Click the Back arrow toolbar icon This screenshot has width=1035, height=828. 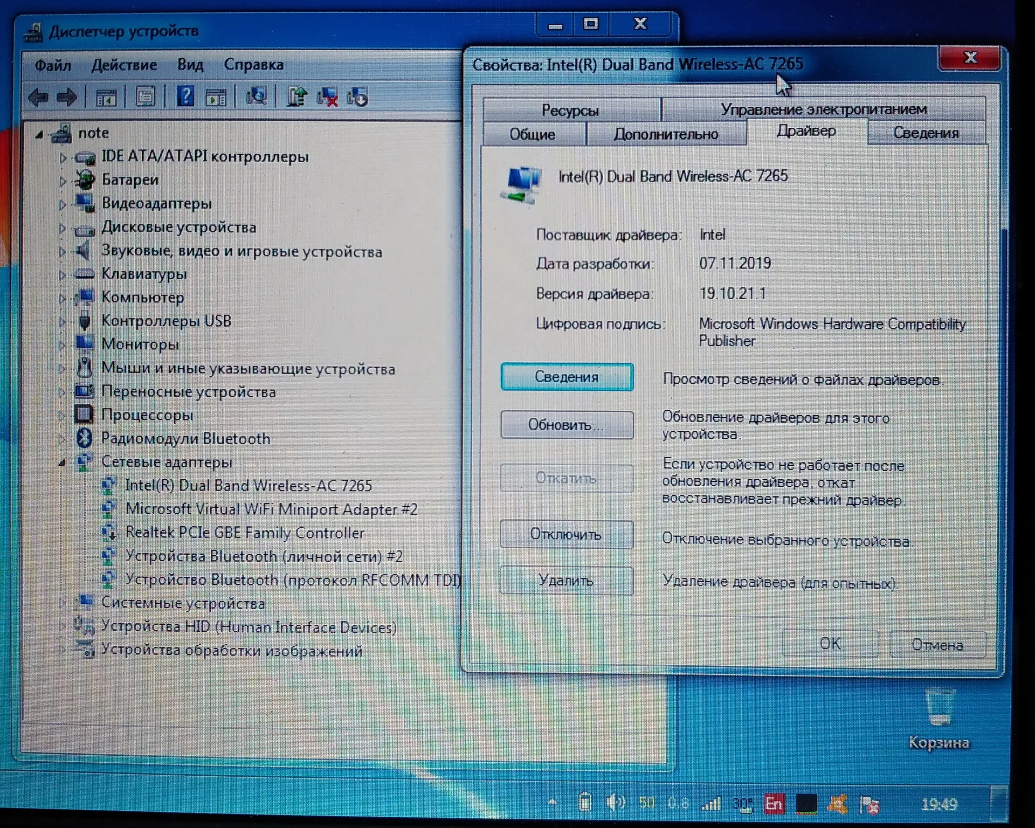tap(38, 98)
